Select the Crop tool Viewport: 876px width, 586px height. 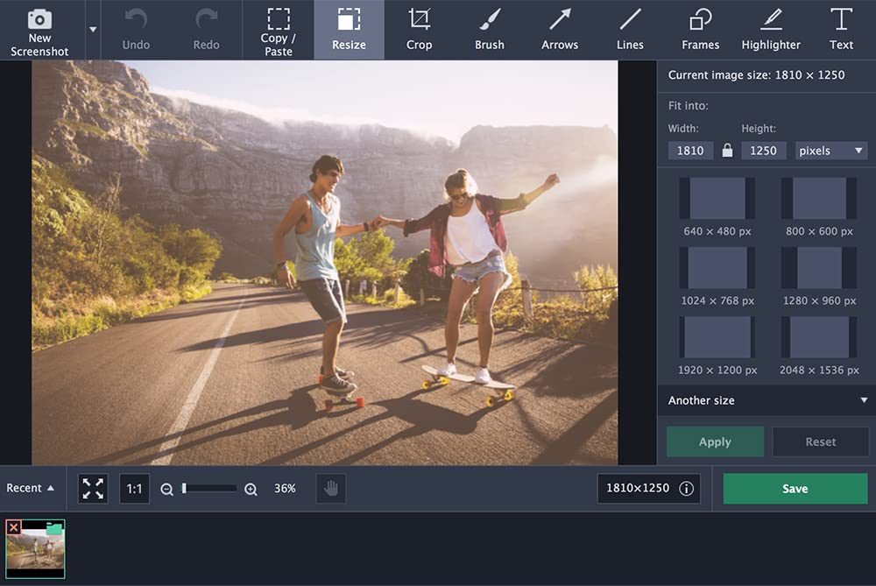419,30
